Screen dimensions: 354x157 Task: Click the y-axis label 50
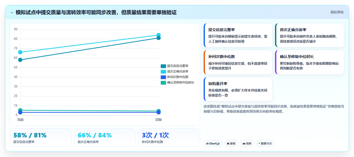(16, 67)
